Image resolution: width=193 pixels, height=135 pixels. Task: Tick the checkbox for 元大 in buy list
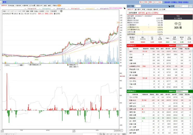[128, 54]
